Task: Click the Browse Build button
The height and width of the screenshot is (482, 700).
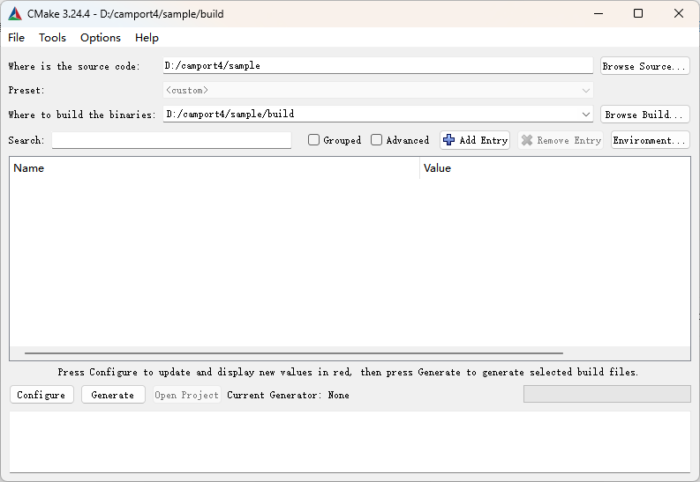Action: pos(644,115)
